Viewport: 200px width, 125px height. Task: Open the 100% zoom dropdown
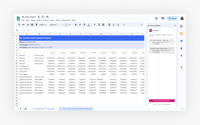[42, 25]
